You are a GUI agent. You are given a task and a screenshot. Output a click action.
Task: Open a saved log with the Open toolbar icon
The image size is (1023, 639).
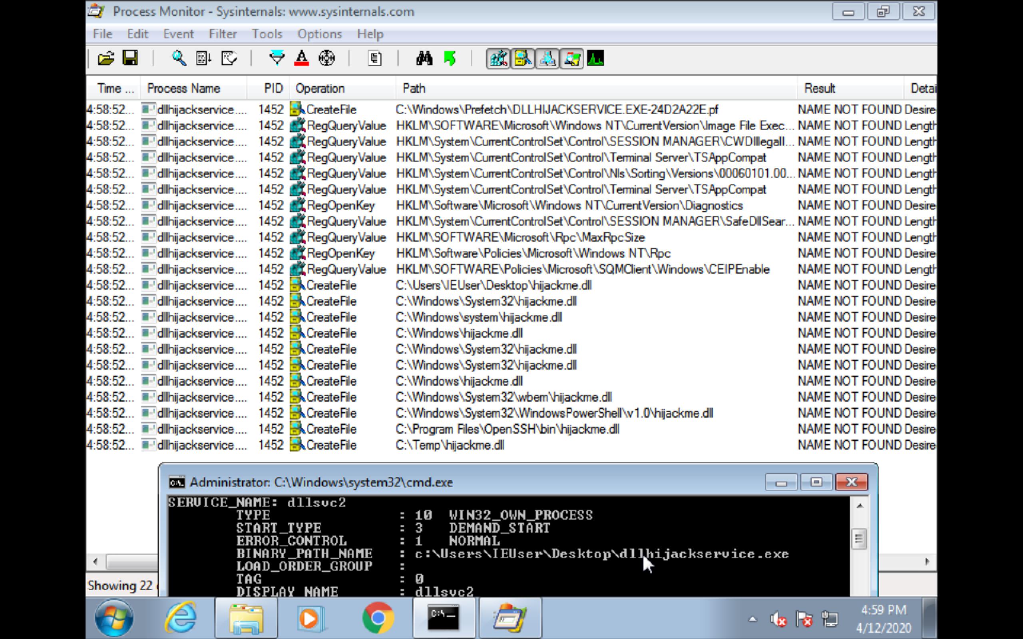coord(106,58)
